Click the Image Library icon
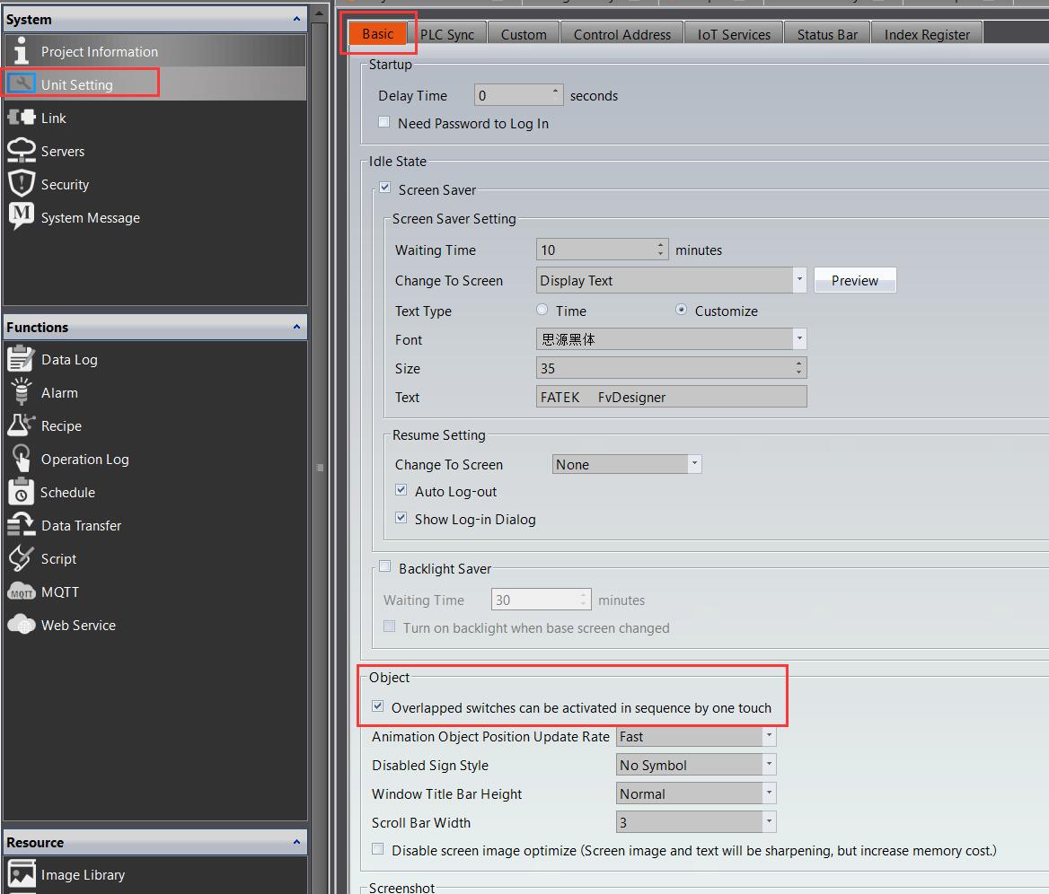 tap(22, 874)
